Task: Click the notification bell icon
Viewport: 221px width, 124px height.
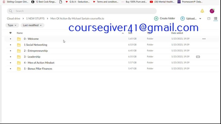Action: click(202, 11)
